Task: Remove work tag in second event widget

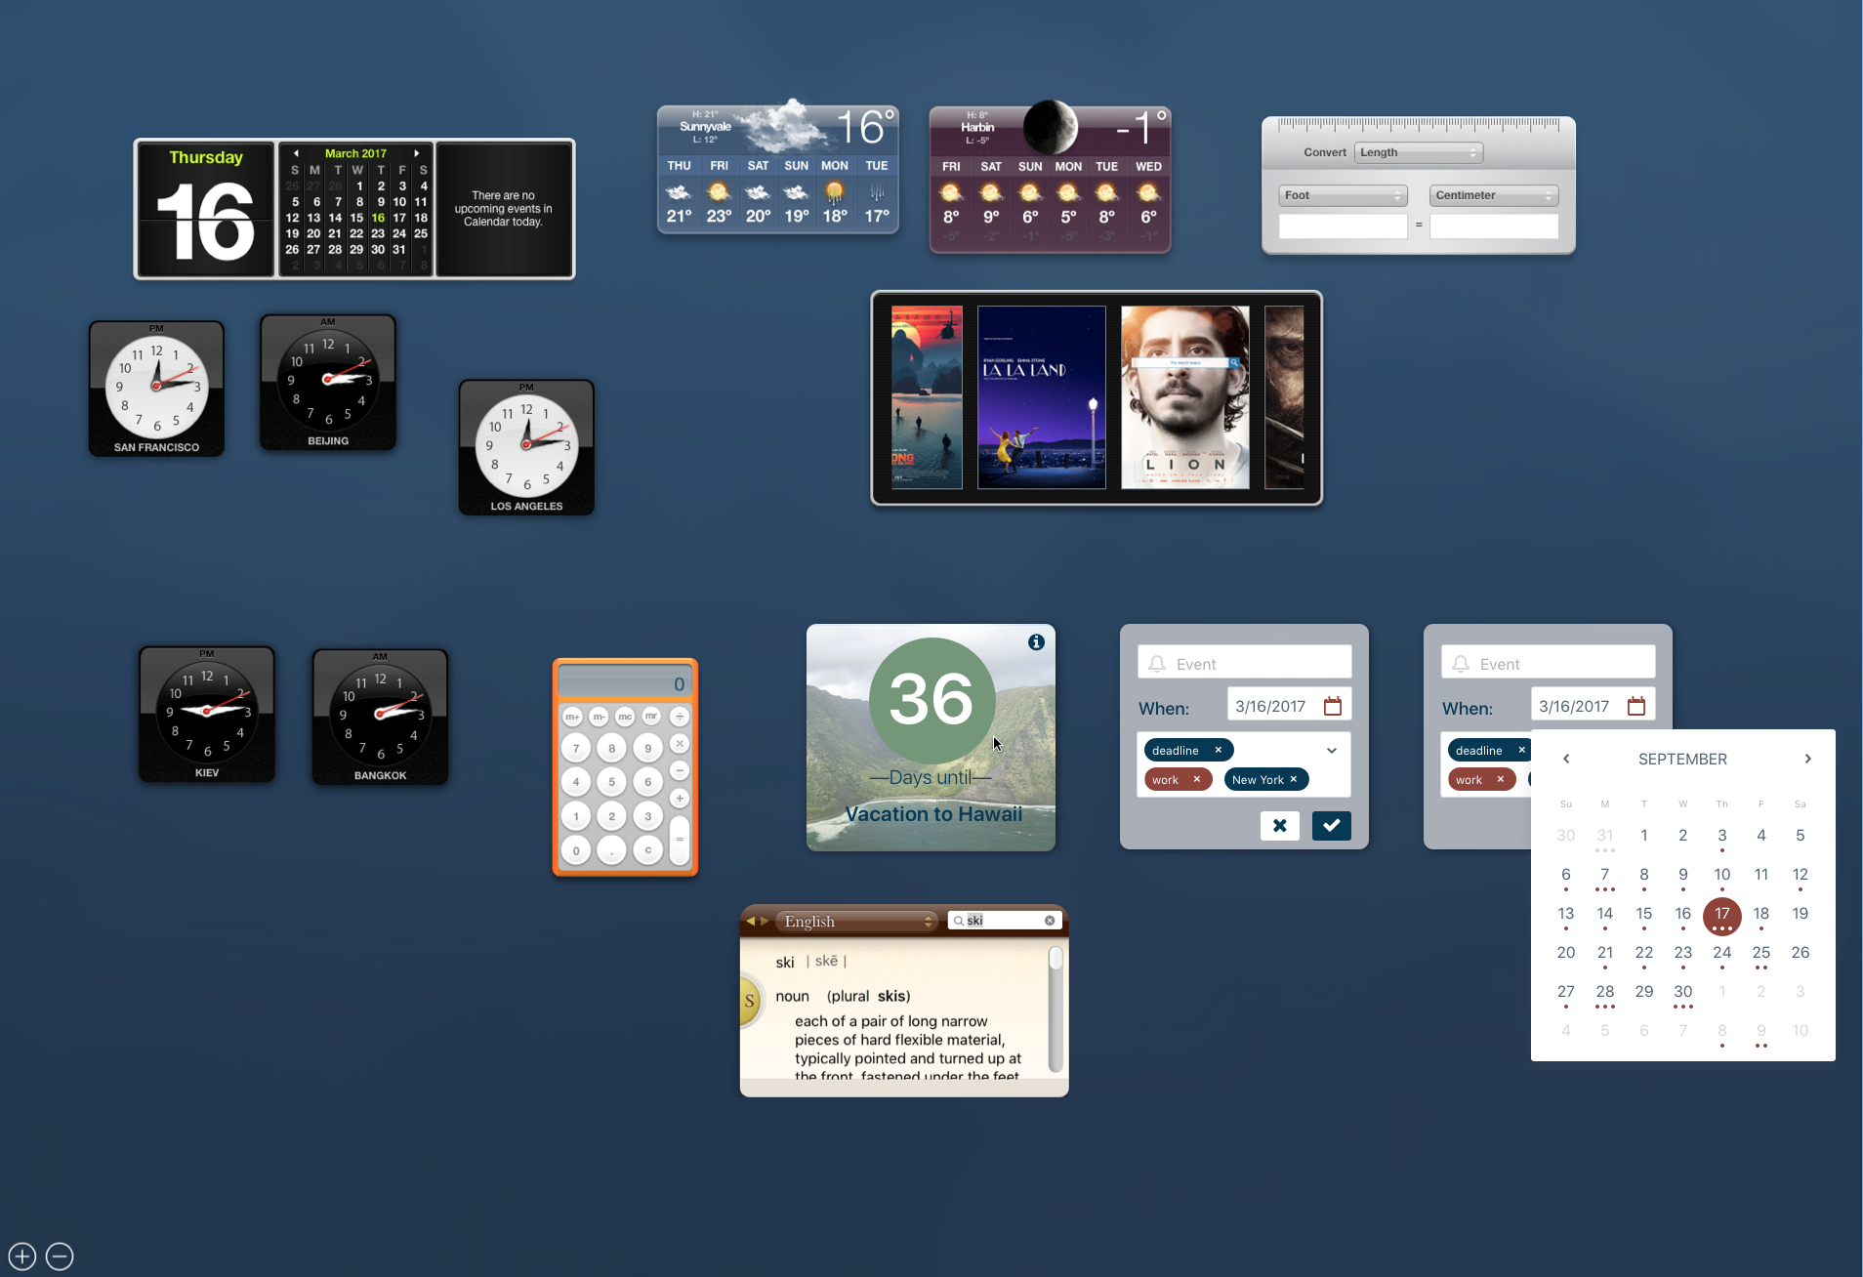Action: (1500, 779)
